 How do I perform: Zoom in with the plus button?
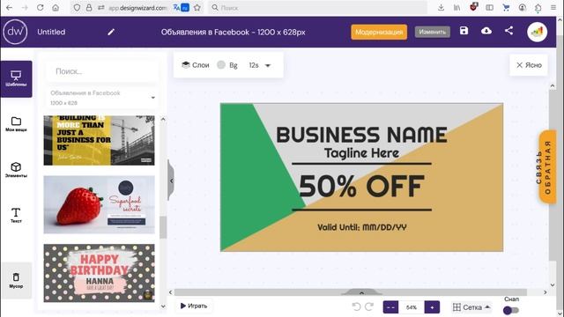pos(432,307)
